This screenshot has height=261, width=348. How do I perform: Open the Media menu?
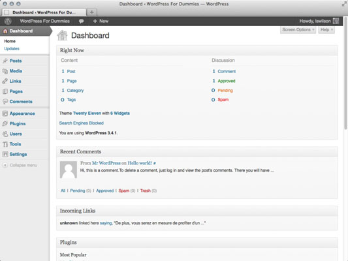[x=16, y=71]
